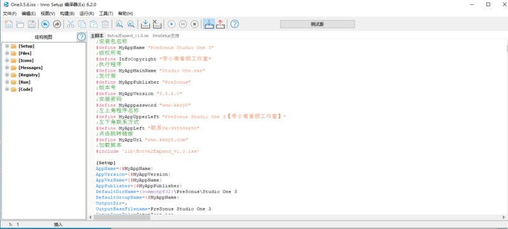The width and height of the screenshot is (508, 229).
Task: Create a new ISS script file
Action: point(9,24)
